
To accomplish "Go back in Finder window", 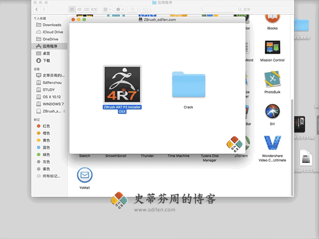I will coord(36,9).
